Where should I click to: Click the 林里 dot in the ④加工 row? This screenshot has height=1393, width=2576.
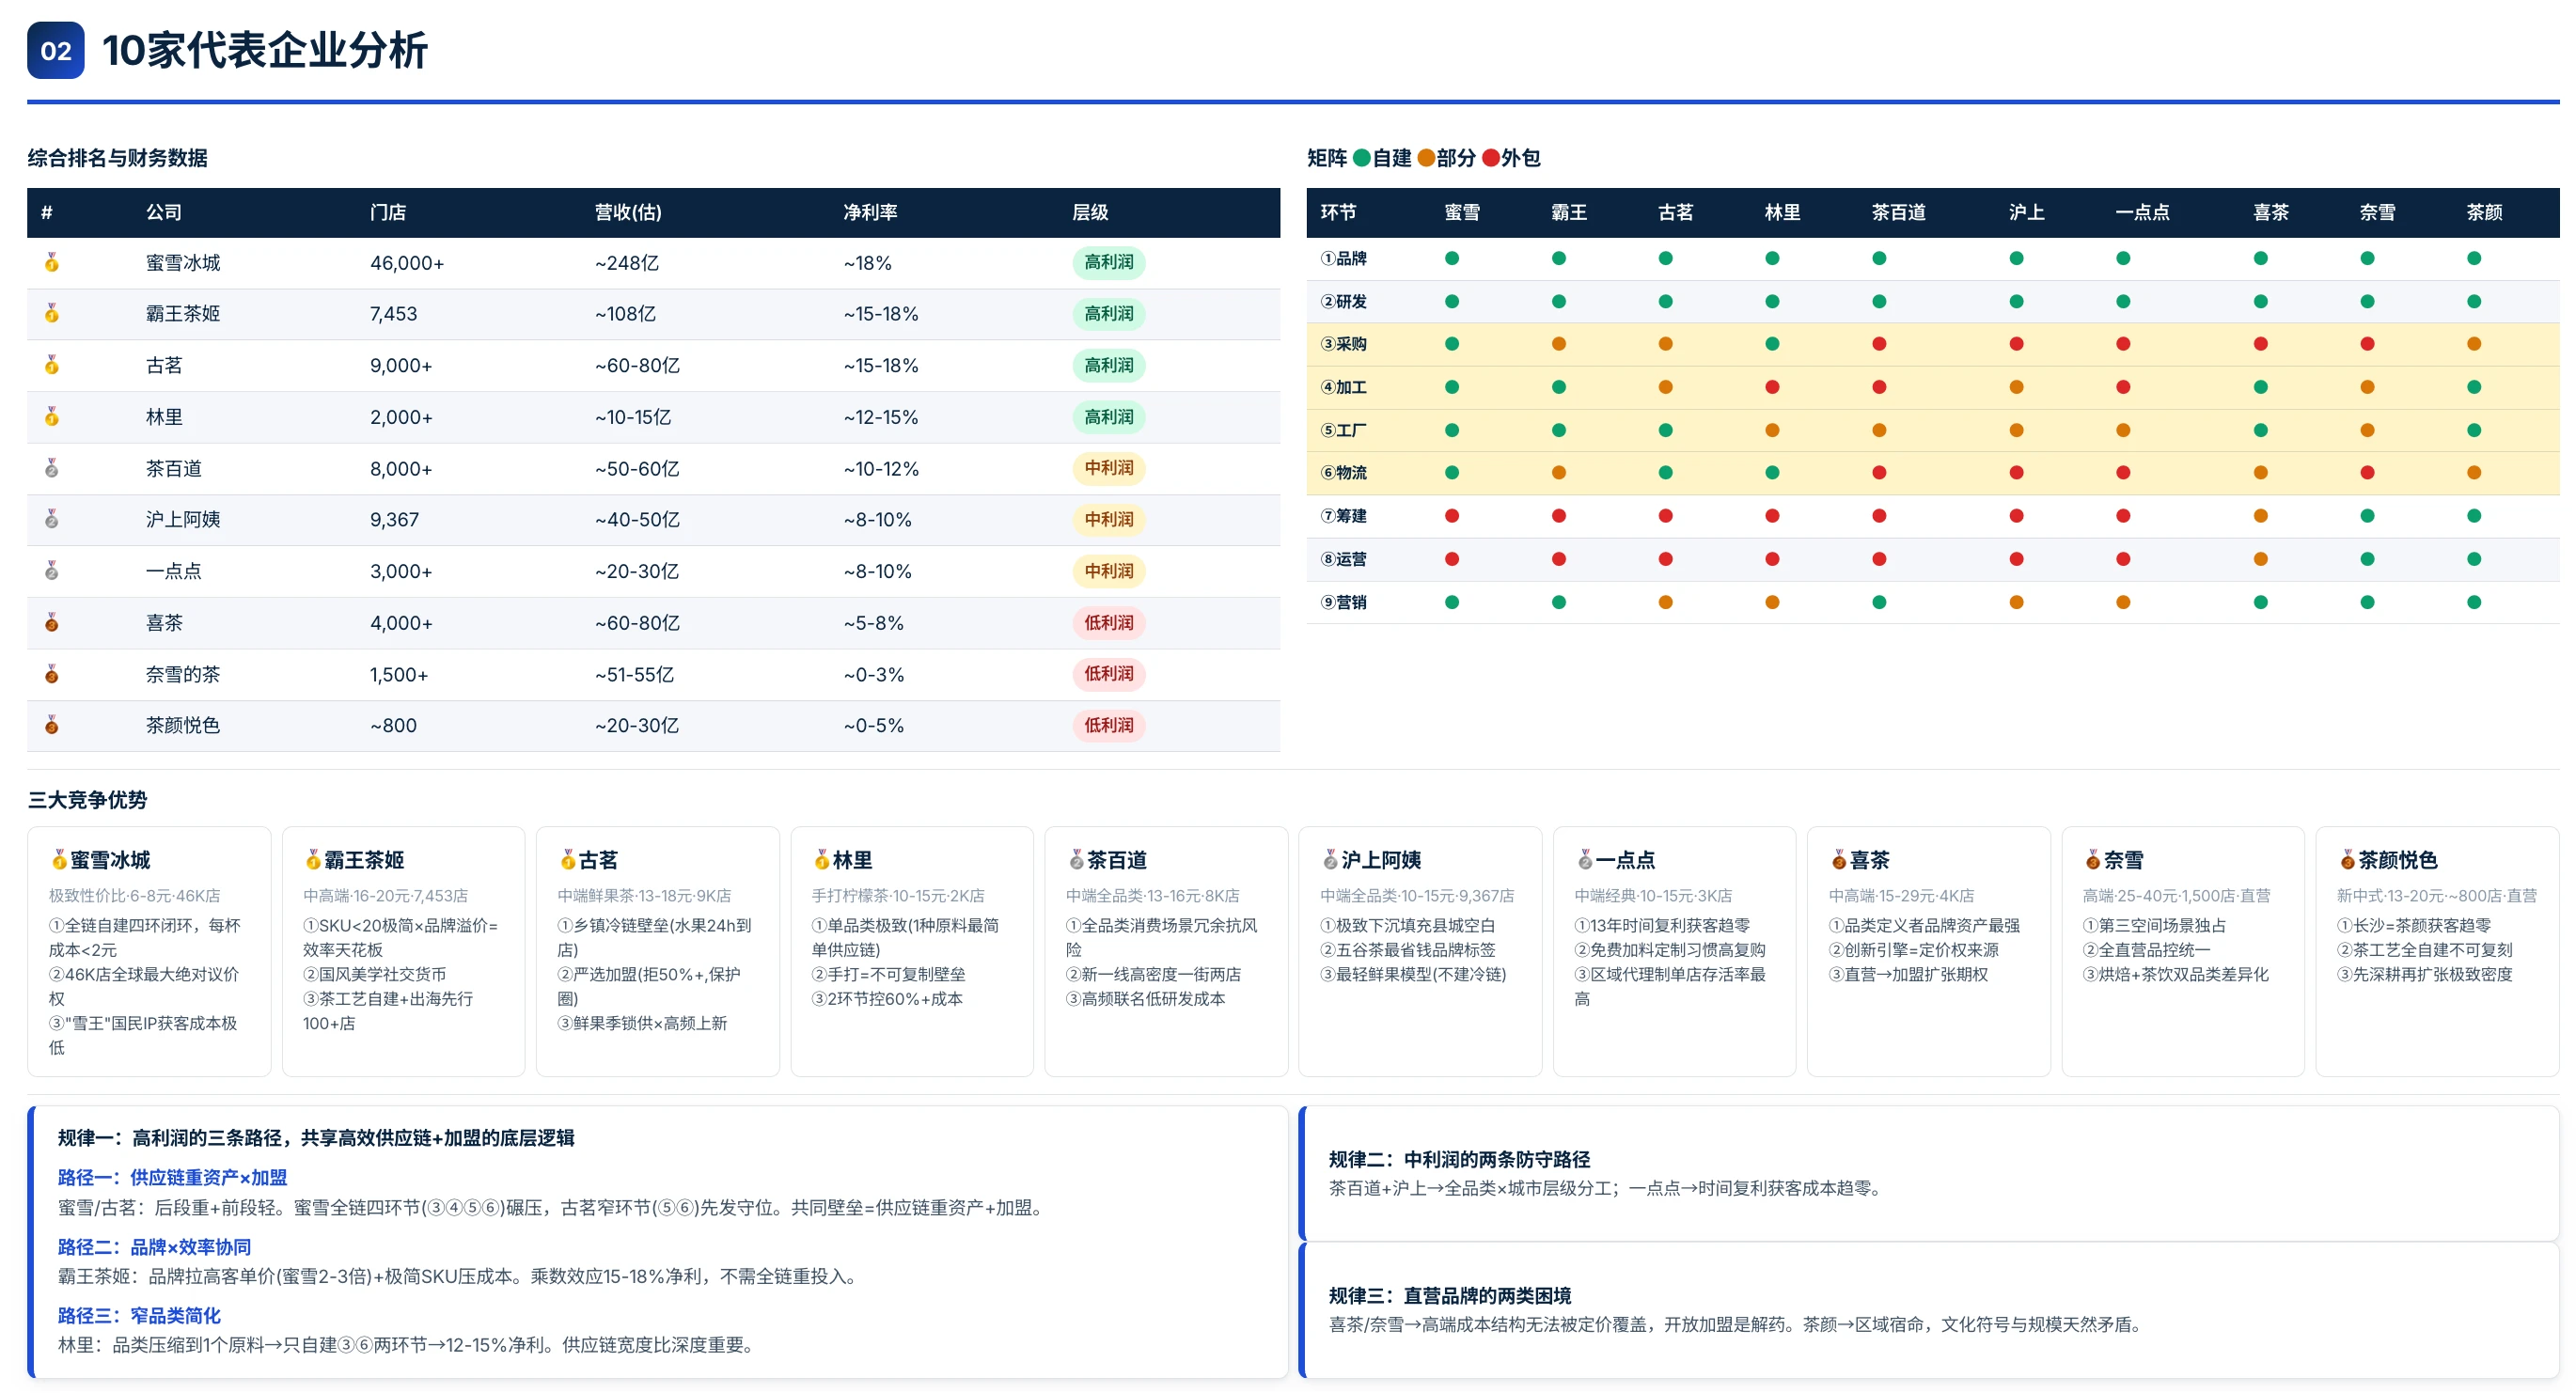coord(1772,387)
